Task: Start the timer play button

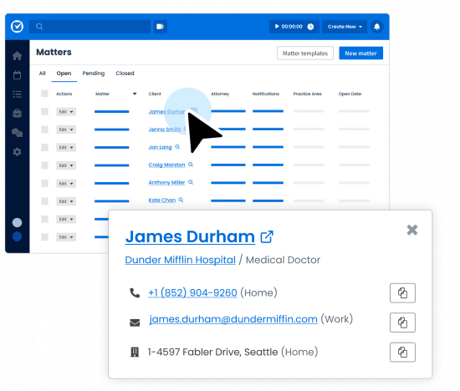Action: tap(277, 27)
